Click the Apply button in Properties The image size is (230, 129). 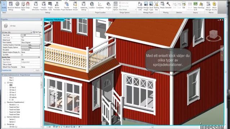[37, 70]
